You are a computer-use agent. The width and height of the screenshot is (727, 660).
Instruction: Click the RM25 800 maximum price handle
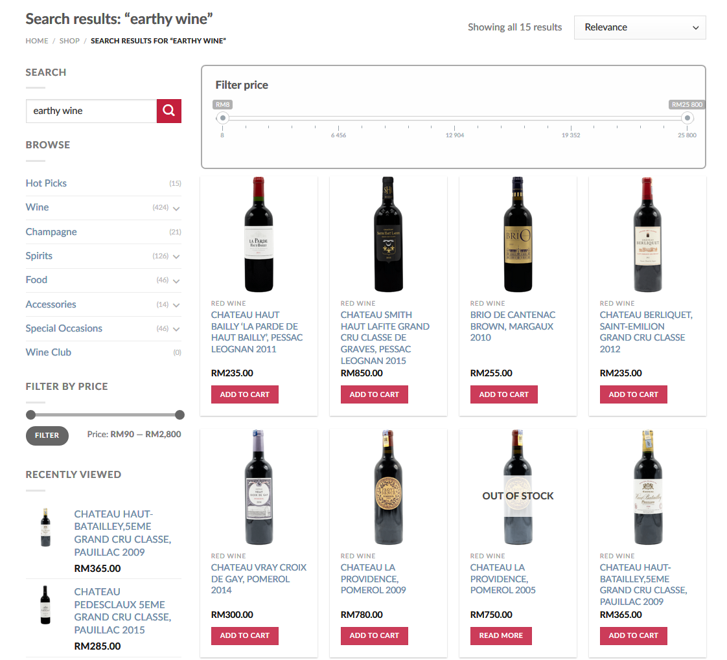pos(687,118)
